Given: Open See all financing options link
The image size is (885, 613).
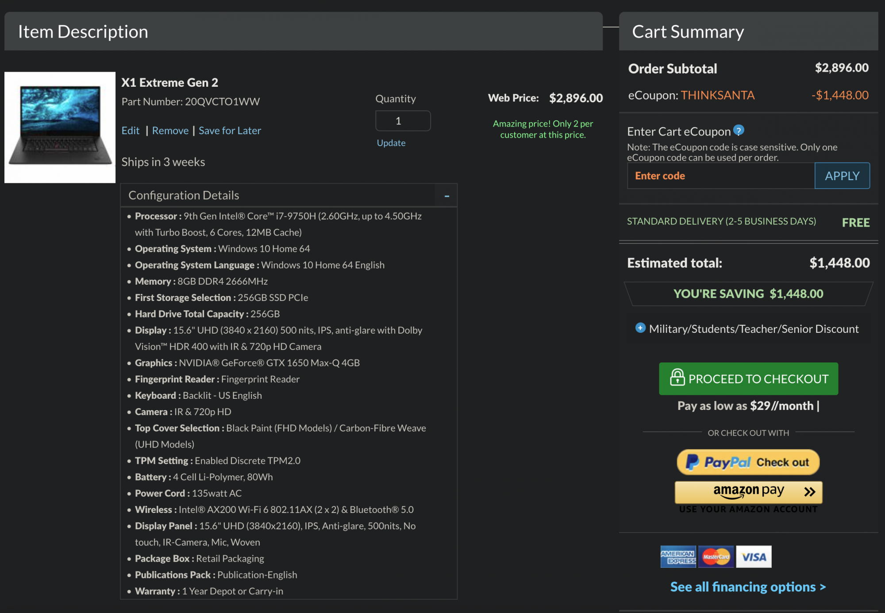Looking at the screenshot, I should tap(747, 587).
